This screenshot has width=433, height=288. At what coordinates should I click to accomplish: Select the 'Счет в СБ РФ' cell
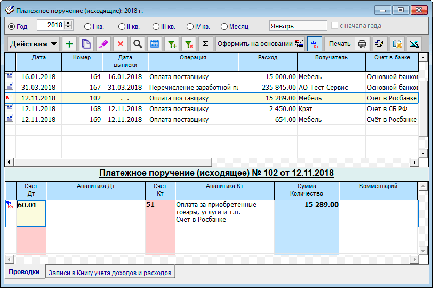[x=392, y=108]
